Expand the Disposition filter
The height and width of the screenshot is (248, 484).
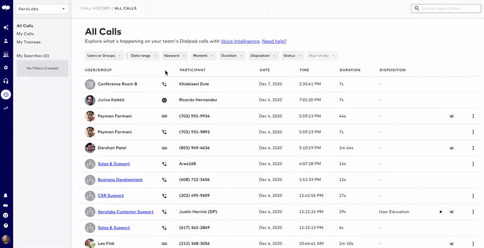(263, 56)
